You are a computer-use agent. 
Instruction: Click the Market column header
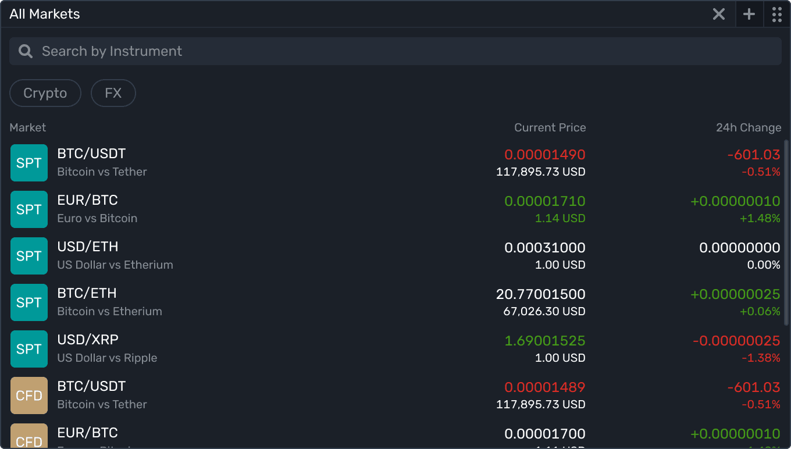27,127
